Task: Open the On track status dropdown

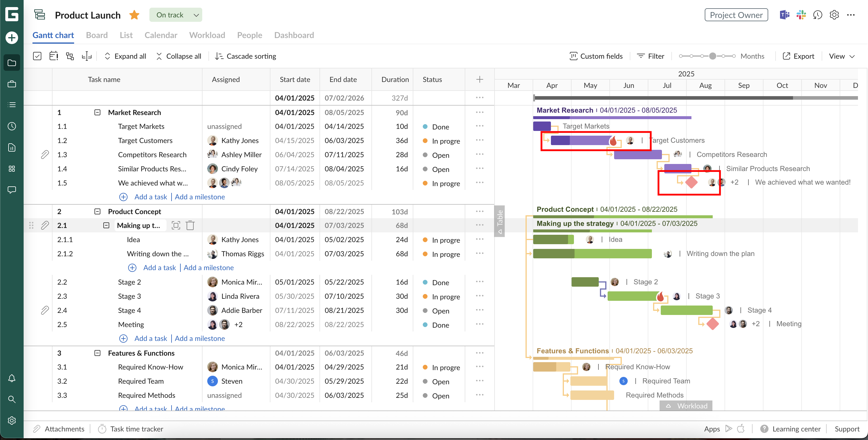Action: tap(176, 15)
